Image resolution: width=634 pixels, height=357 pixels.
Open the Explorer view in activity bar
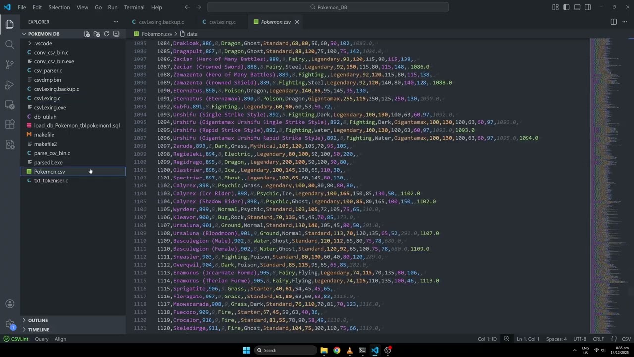10,24
